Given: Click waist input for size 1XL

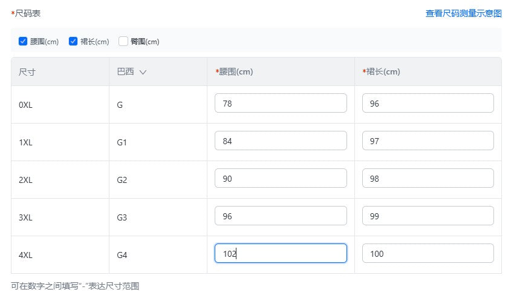Looking at the screenshot, I should (281, 141).
